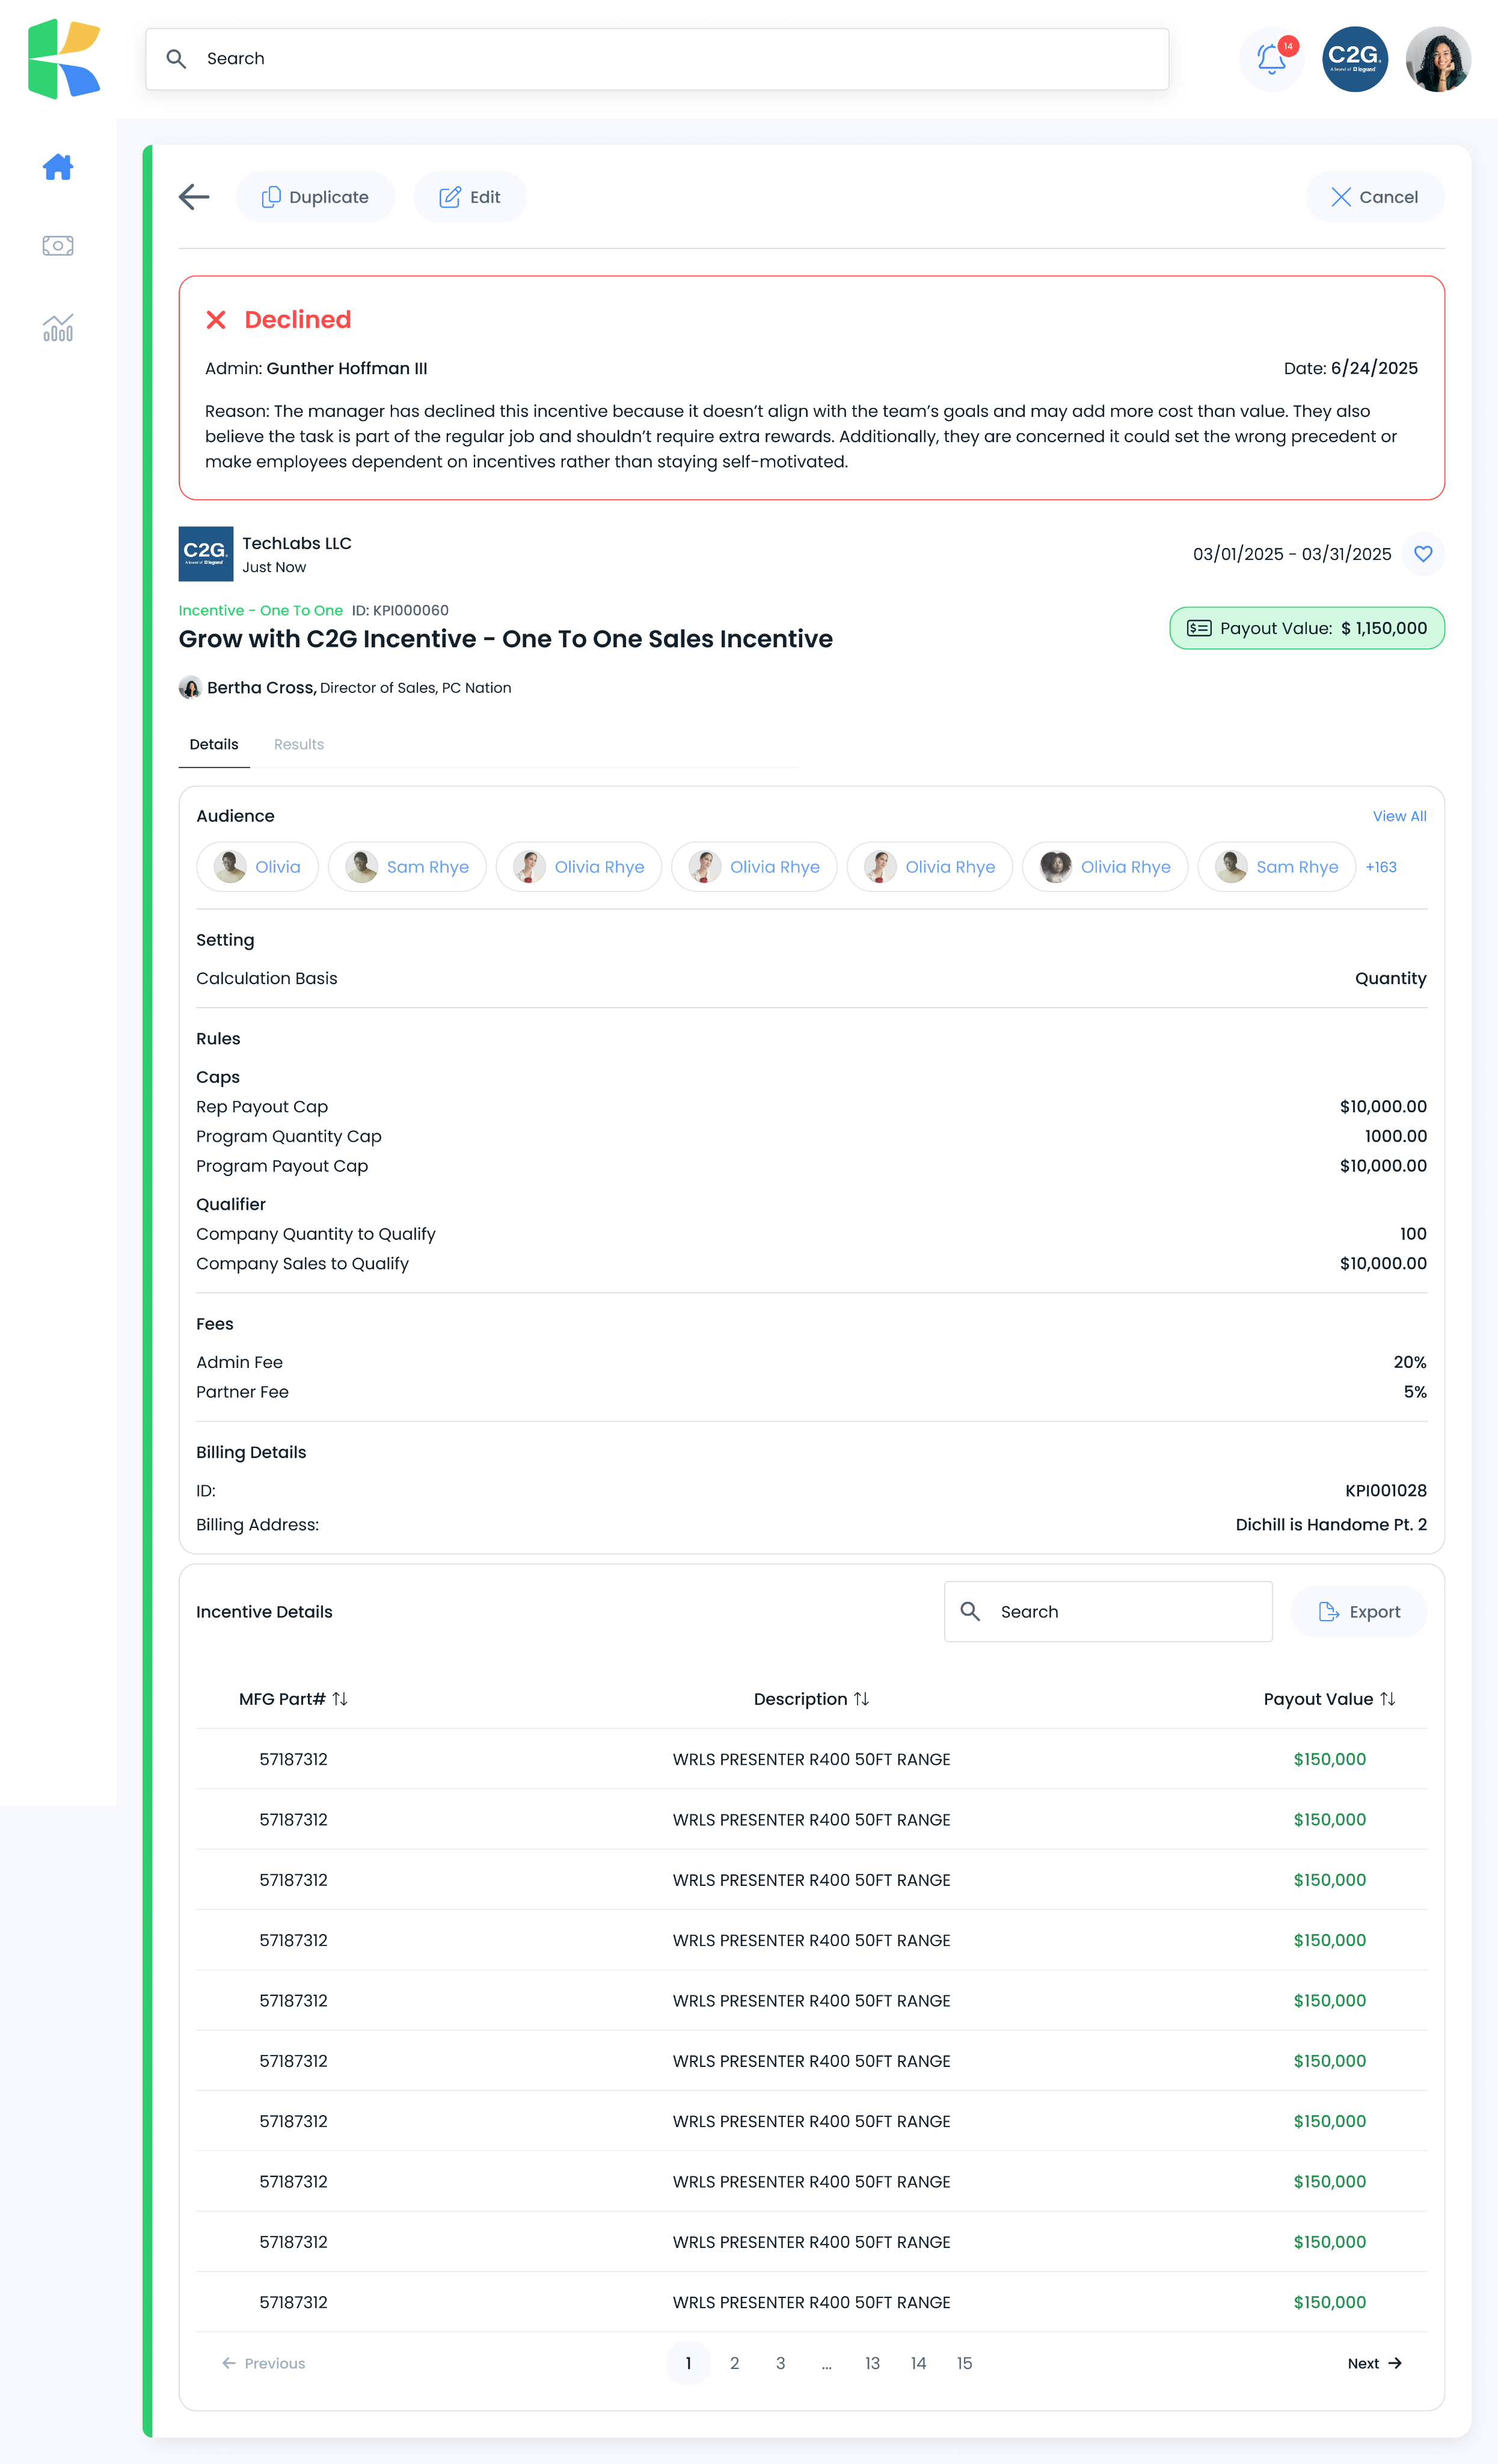Click Company Quantity to Qualify value 100

1412,1234
